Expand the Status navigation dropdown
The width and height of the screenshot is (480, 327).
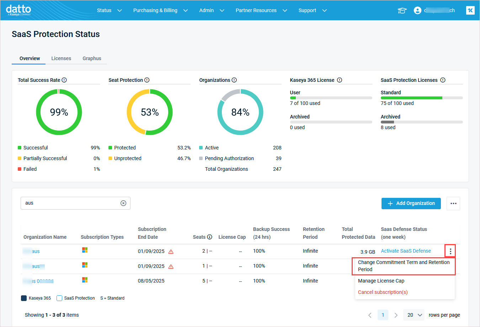click(x=109, y=10)
